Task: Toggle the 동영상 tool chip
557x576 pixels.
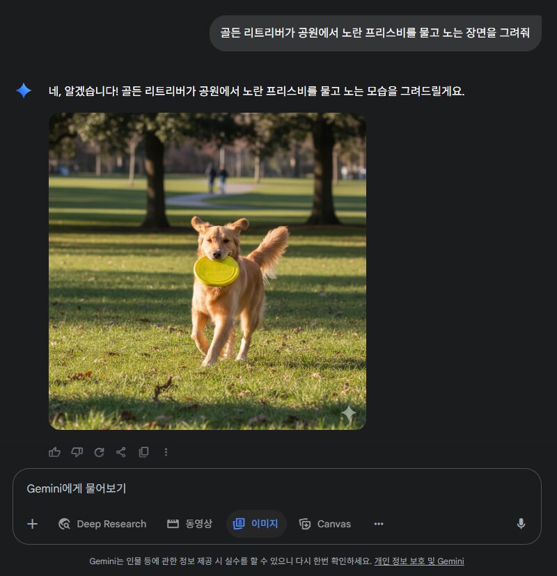Action: pyautogui.click(x=189, y=524)
